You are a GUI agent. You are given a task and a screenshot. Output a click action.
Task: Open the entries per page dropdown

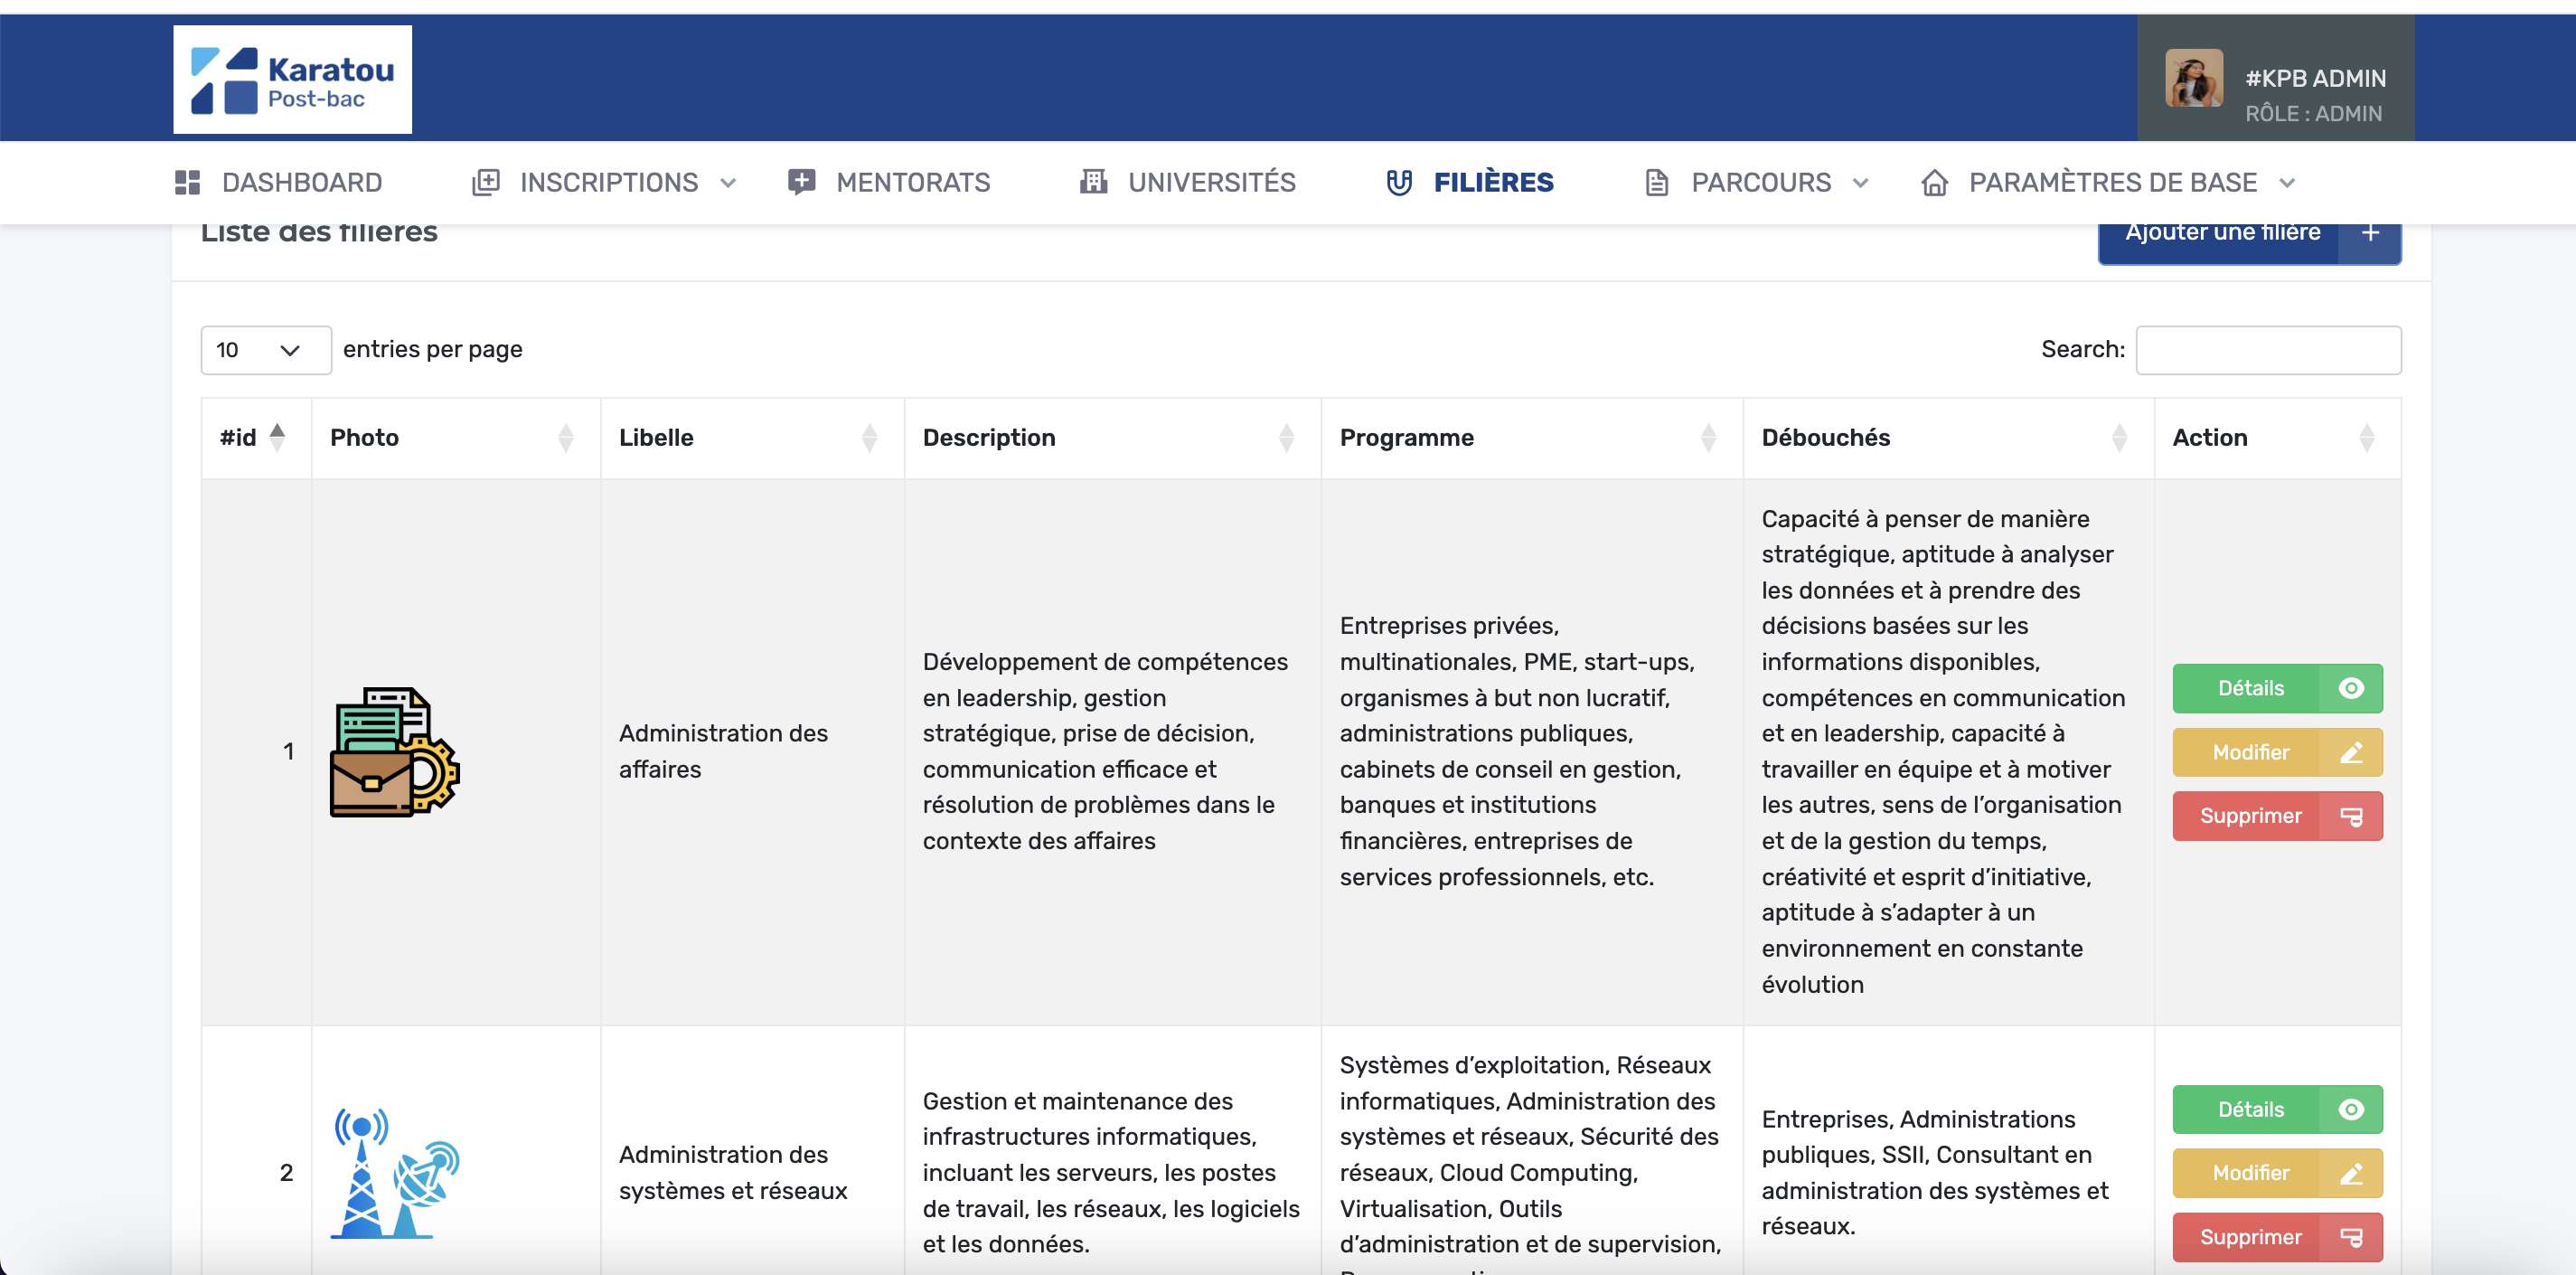[266, 350]
